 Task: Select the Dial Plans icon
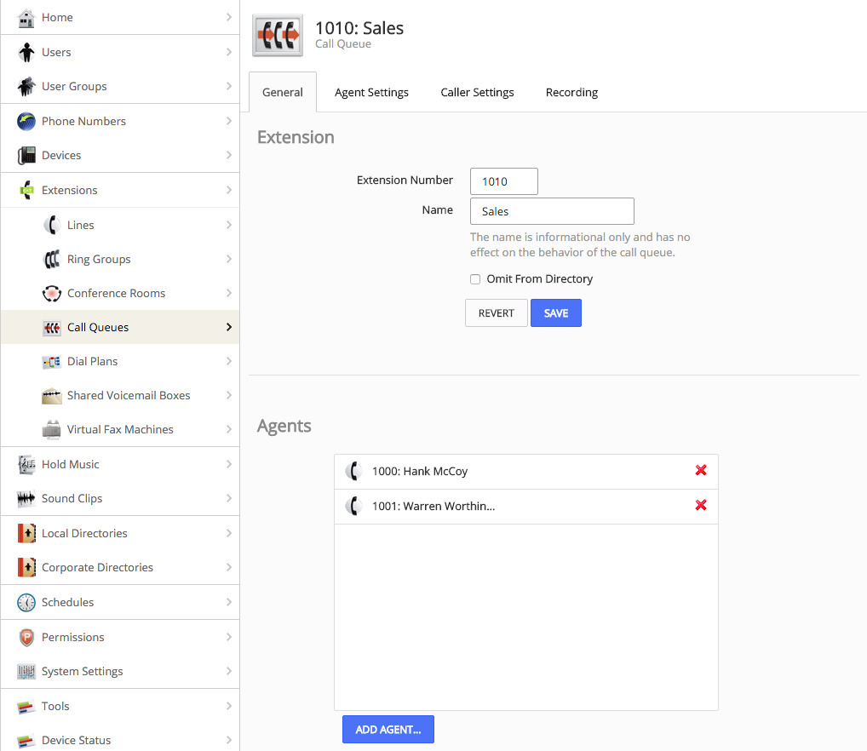[x=51, y=361]
